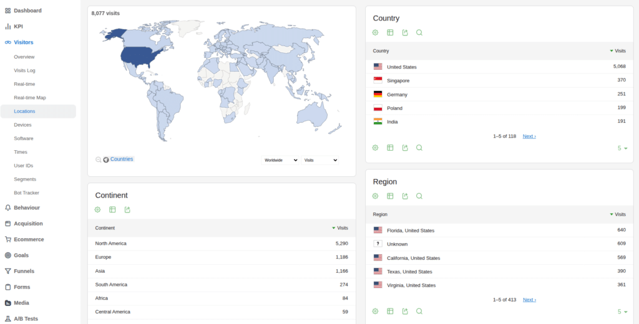Click the table visualization icon under the Region heading

click(x=390, y=196)
